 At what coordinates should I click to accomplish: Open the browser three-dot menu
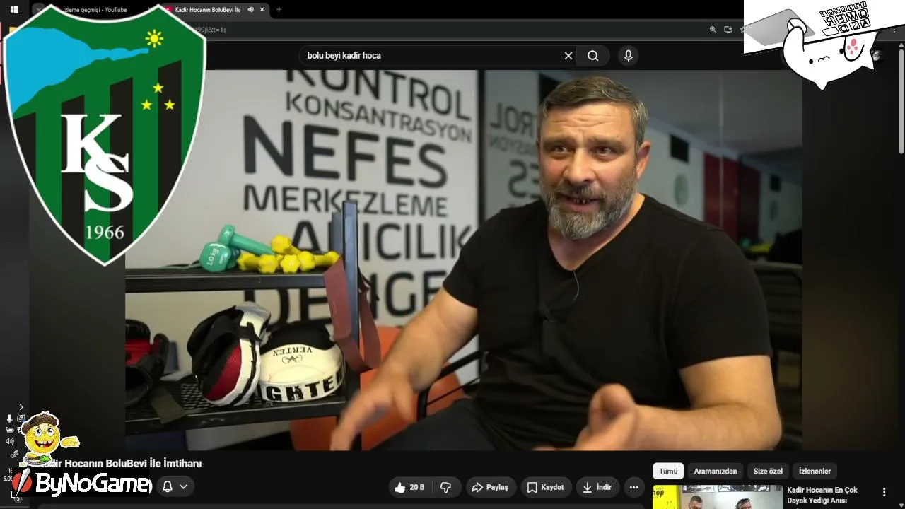[894, 30]
